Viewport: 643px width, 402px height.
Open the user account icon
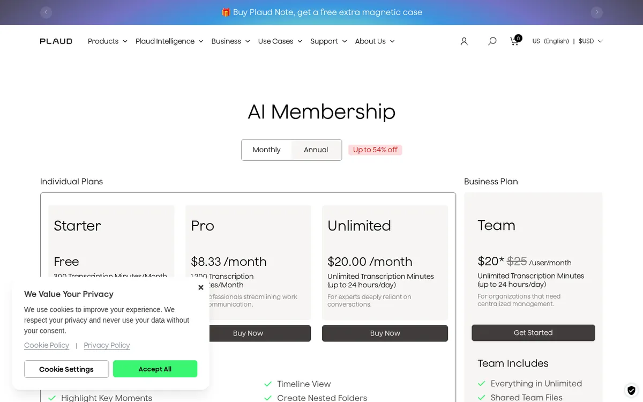[x=464, y=41]
